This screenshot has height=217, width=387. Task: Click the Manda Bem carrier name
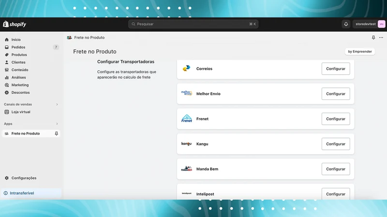207,169
